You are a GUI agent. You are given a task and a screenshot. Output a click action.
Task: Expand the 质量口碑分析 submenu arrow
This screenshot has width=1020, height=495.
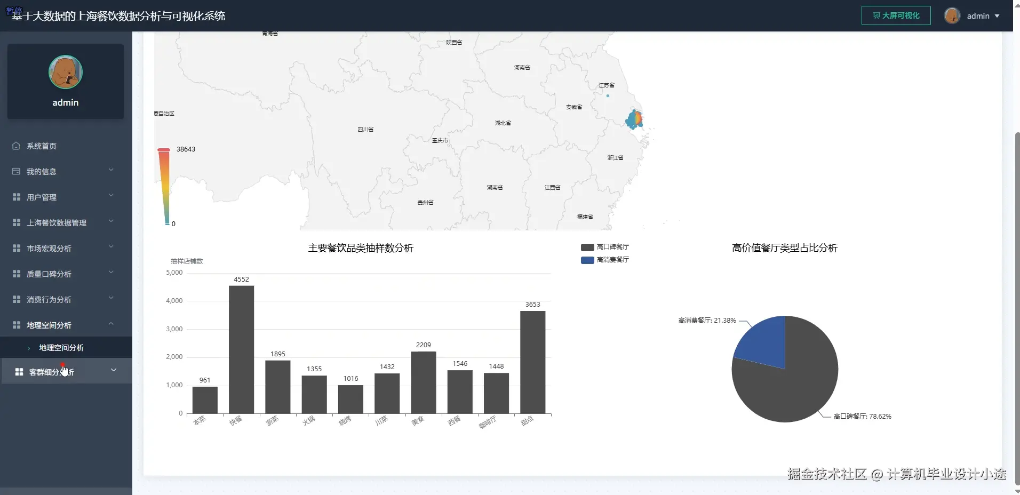point(111,273)
